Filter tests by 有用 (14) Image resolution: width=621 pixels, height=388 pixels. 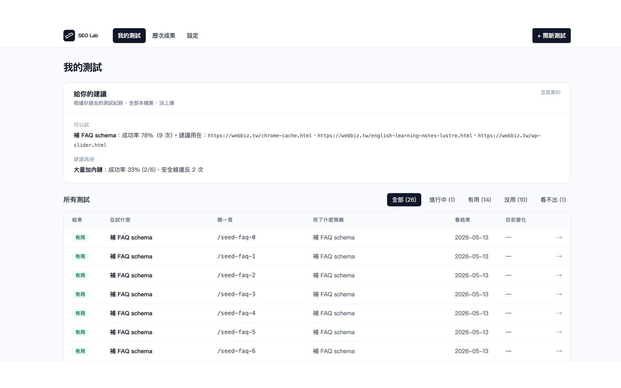tap(479, 199)
